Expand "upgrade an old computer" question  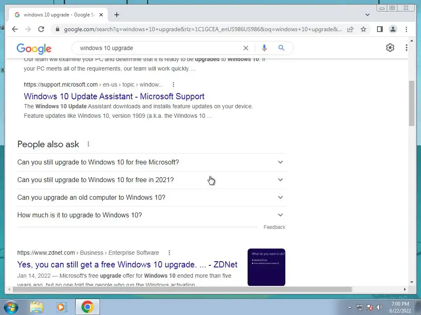(151, 198)
